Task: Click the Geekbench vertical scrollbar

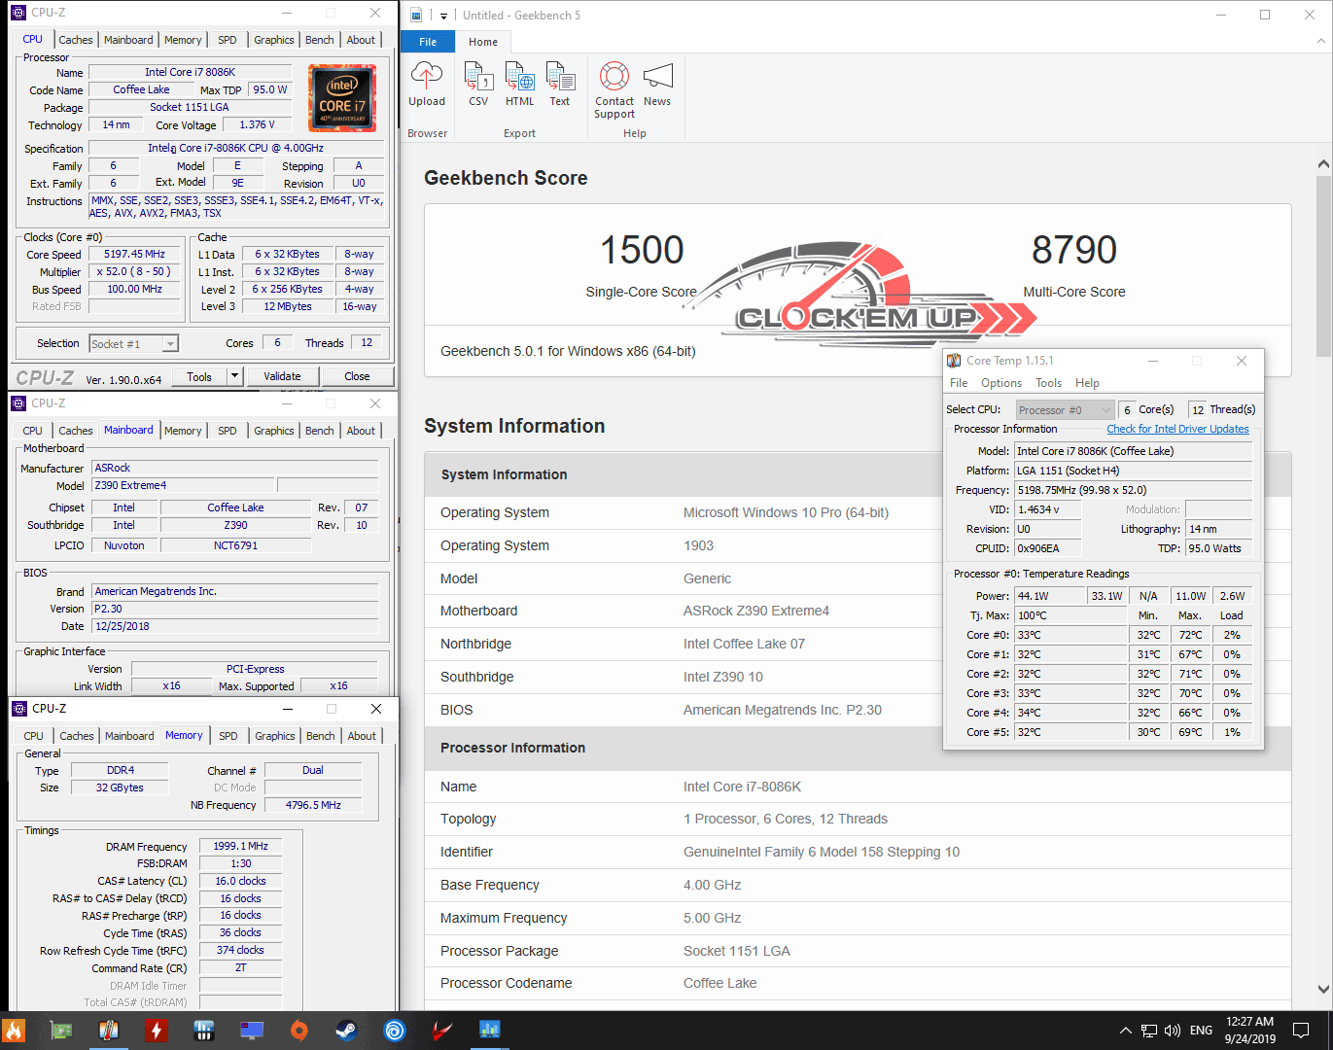Action: coord(1323,266)
